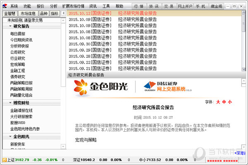
Task: Switch to the 指标 tab
Action: (55, 14)
